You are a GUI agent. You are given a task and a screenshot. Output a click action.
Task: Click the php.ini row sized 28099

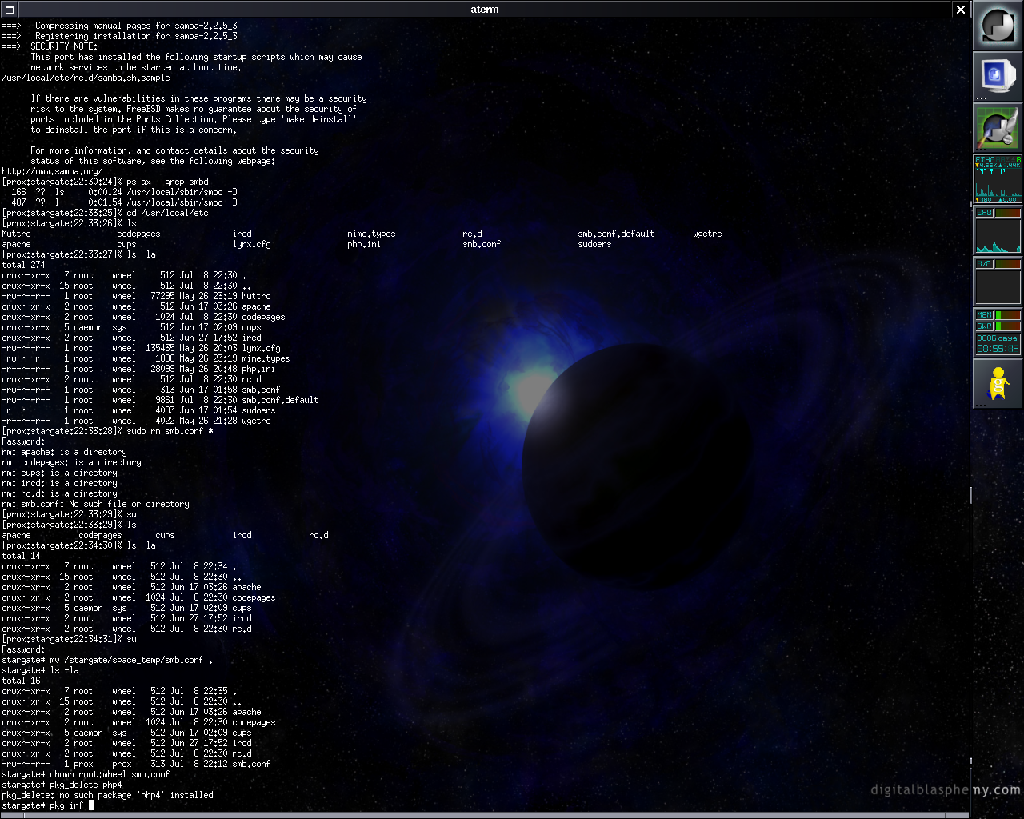tap(138, 369)
